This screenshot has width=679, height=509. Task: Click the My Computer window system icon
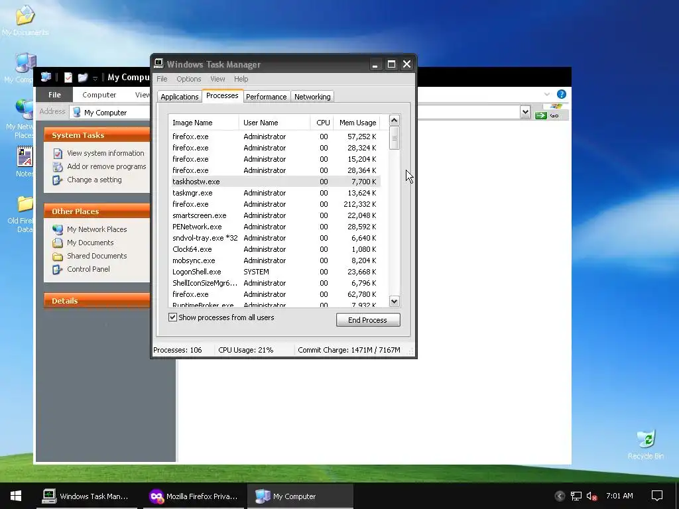[46, 77]
